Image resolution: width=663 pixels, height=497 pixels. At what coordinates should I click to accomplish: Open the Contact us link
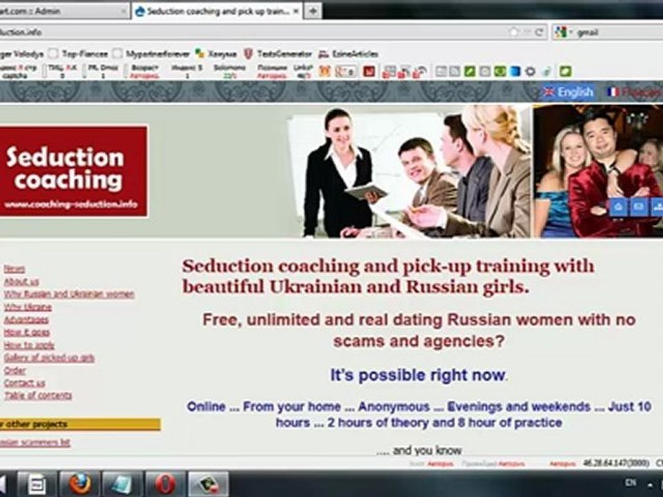point(25,383)
